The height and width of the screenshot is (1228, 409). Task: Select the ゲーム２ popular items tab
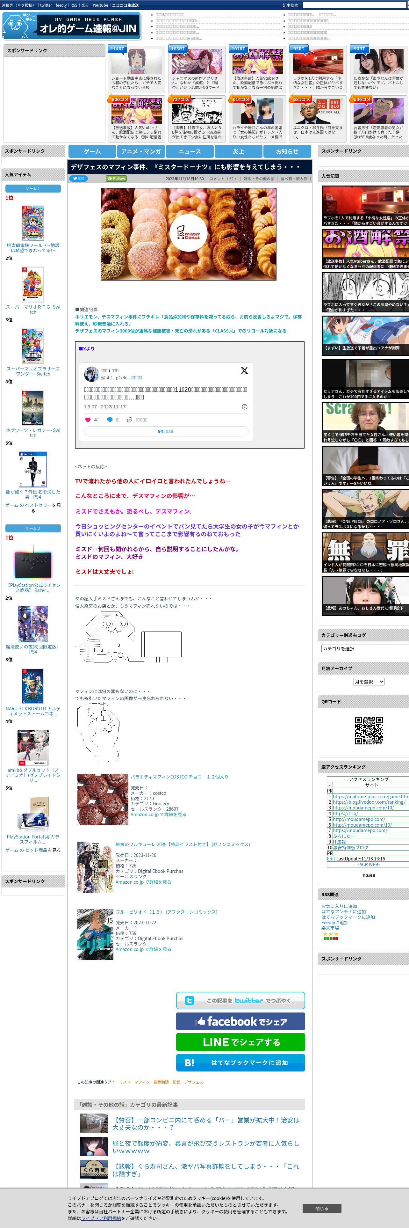tap(33, 528)
